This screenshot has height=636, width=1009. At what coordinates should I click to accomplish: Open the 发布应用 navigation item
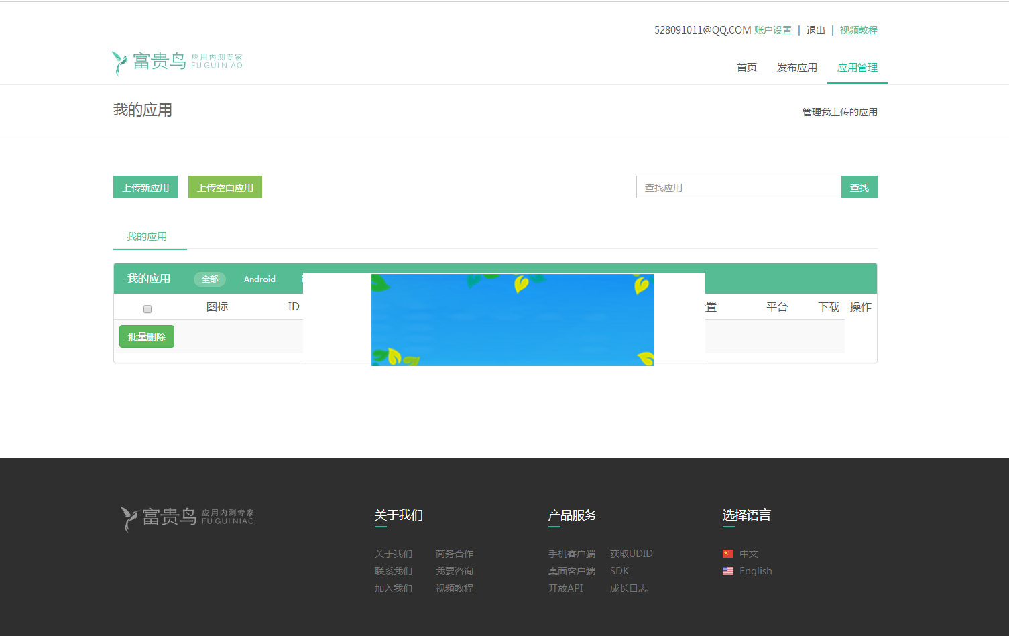click(796, 67)
